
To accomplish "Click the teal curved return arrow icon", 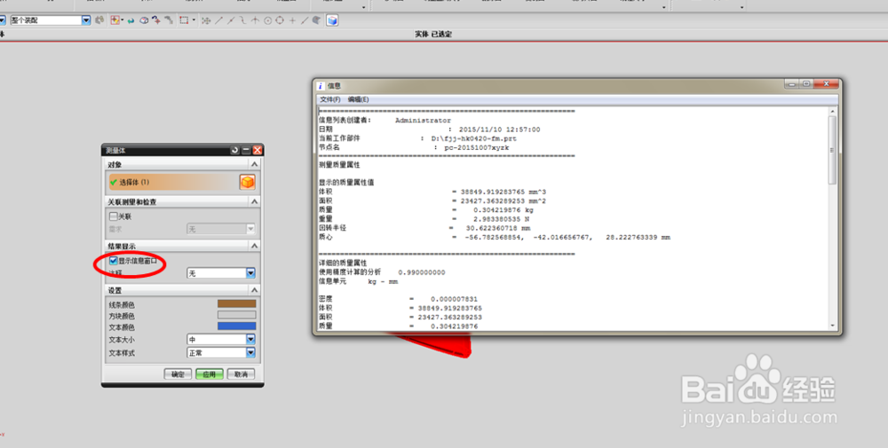I will [x=131, y=21].
